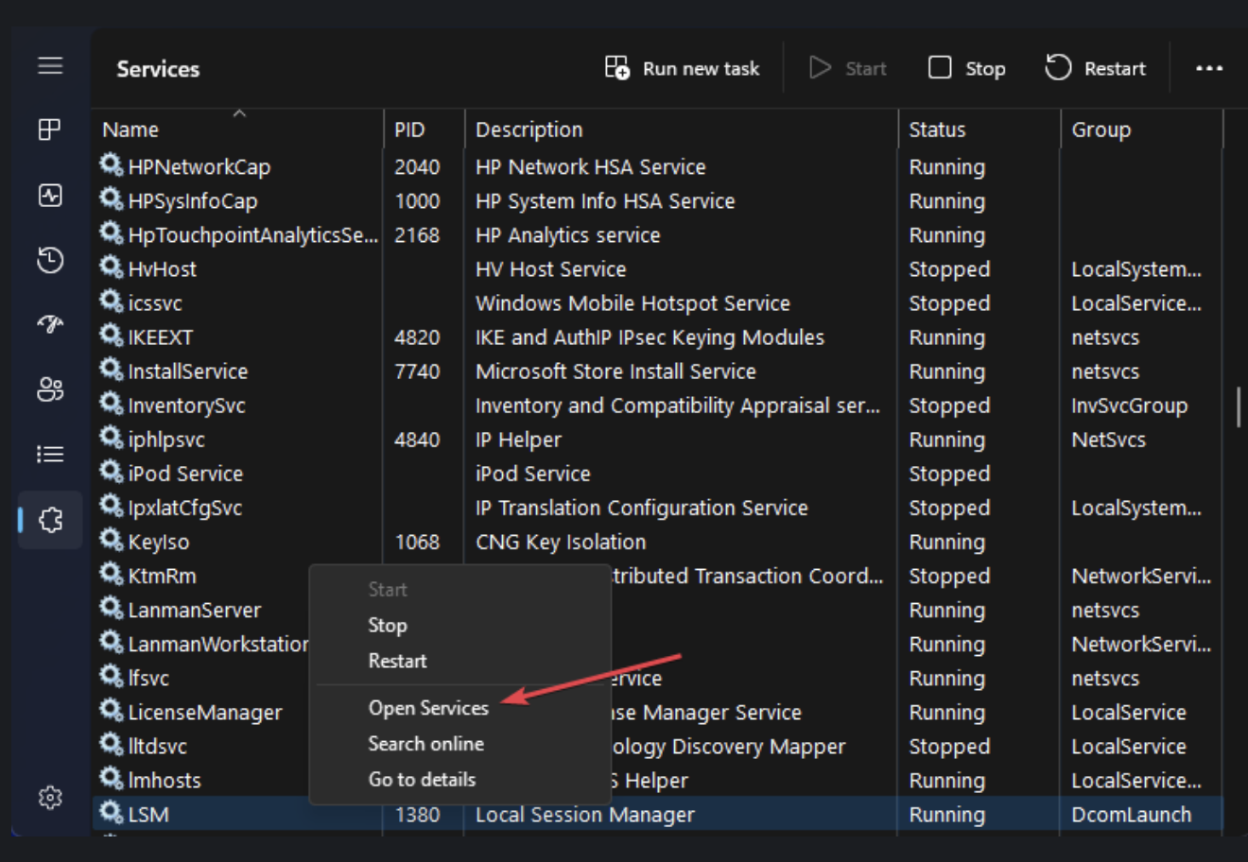This screenshot has height=862, width=1248.
Task: Click the lfsvc service gear icon
Action: click(x=112, y=676)
